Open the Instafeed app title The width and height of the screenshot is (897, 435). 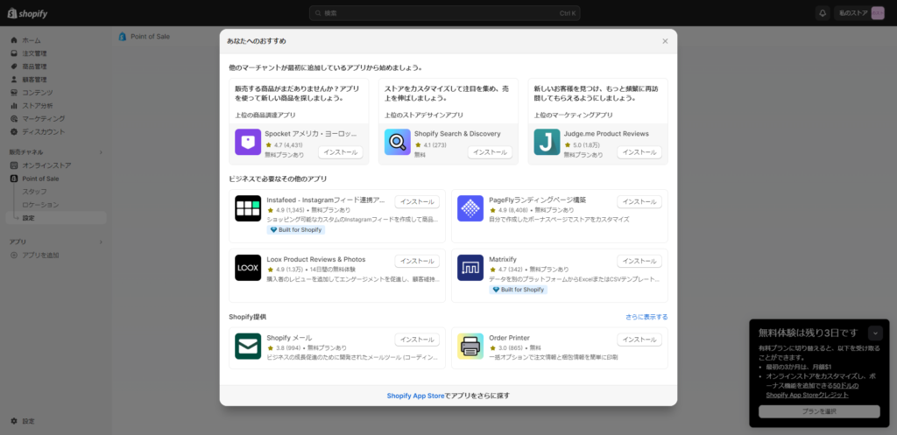(x=326, y=200)
